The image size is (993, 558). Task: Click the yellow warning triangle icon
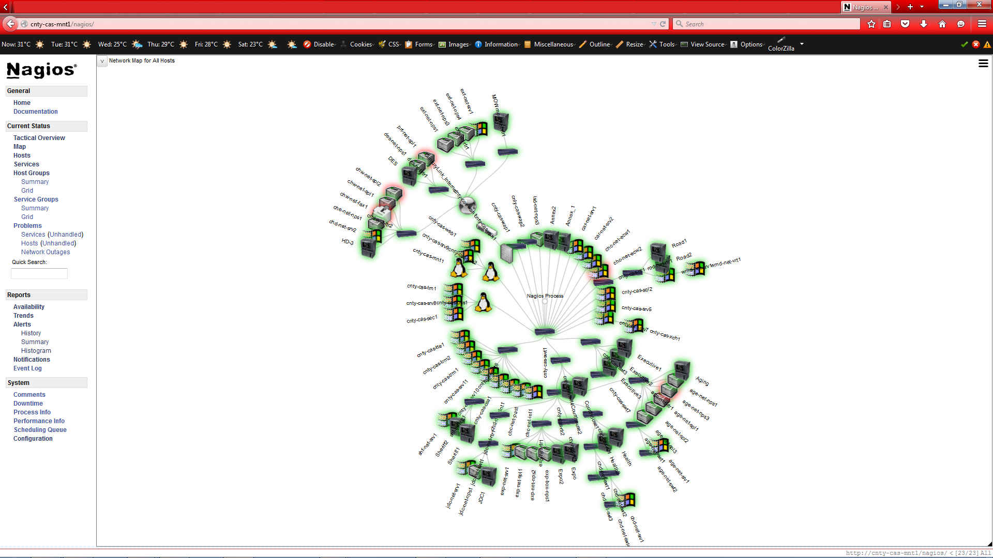pyautogui.click(x=987, y=44)
